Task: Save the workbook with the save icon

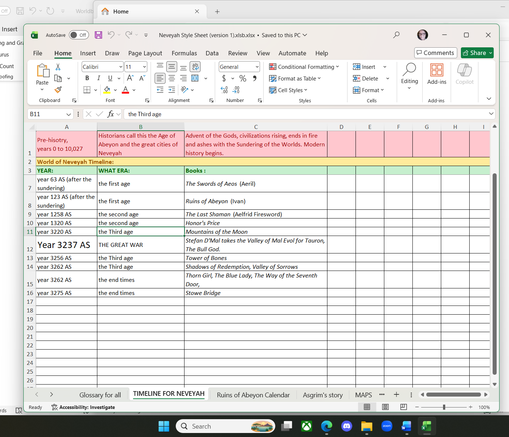Action: pyautogui.click(x=98, y=35)
